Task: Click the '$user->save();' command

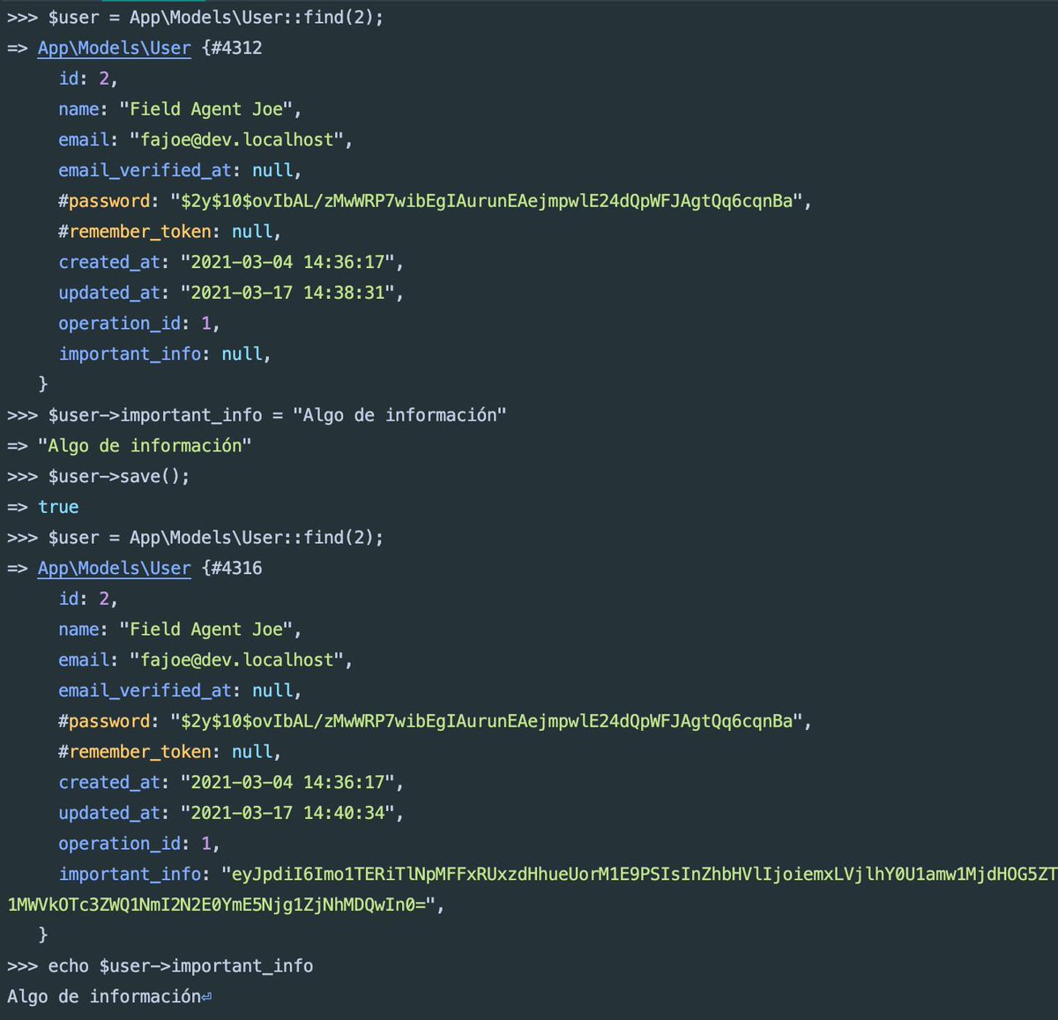Action: click(119, 477)
